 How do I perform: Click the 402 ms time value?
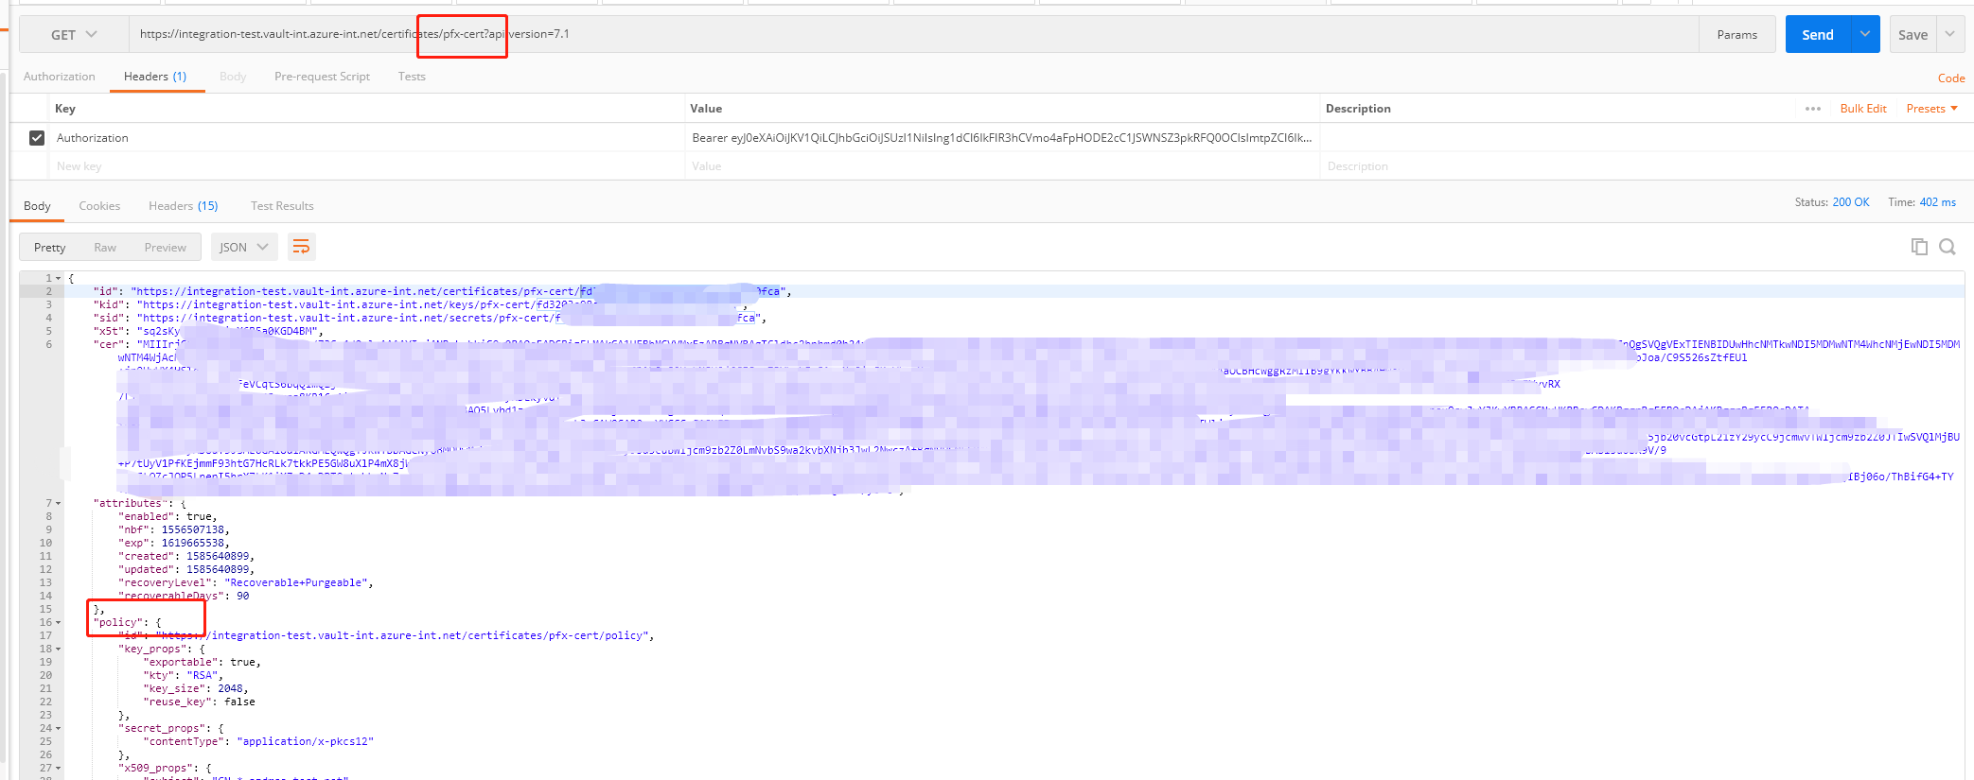1937,202
